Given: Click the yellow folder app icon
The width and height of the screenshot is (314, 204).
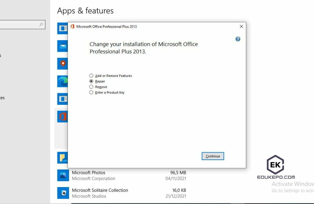Looking at the screenshot, I should point(62,158).
